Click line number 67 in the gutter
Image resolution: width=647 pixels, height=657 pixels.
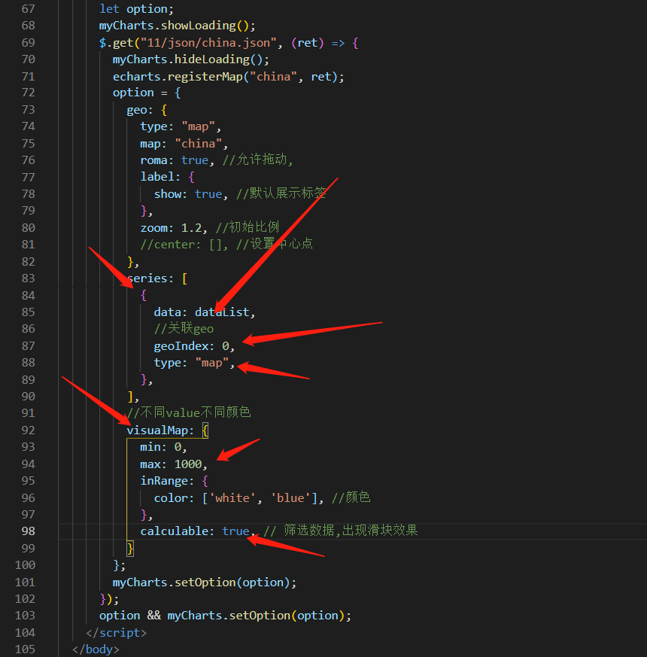28,9
